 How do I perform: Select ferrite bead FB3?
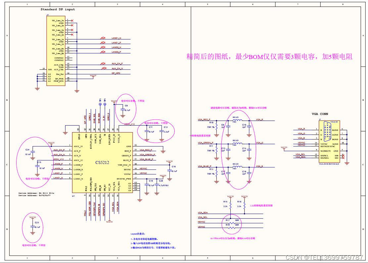(x=237, y=167)
